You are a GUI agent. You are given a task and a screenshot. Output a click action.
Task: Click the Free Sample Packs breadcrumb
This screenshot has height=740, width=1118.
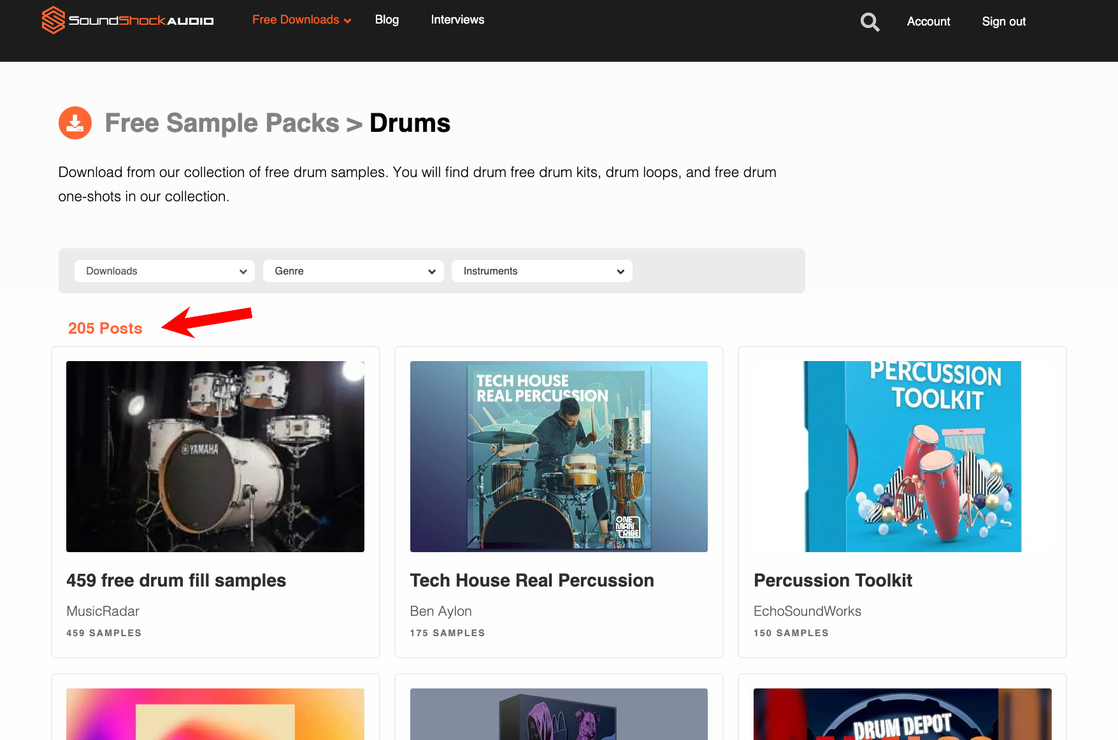(x=222, y=123)
